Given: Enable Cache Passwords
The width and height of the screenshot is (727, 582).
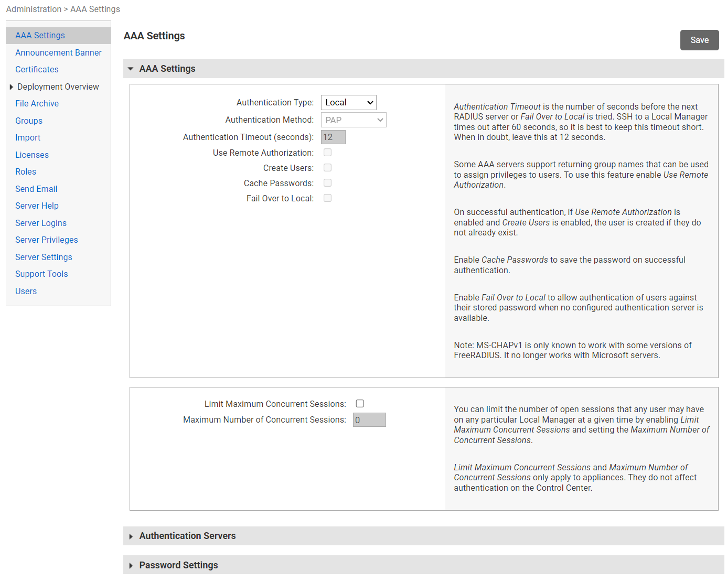Looking at the screenshot, I should pos(327,182).
